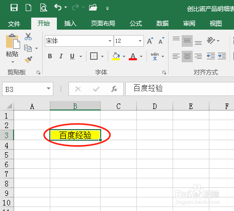
Task: Decrease font size with small A
Action: [x=162, y=41]
